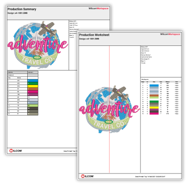Image resolution: width=188 pixels, height=186 pixels.
Task: Pick the blue swatch in Worksheet stop sequence
Action: point(154,85)
